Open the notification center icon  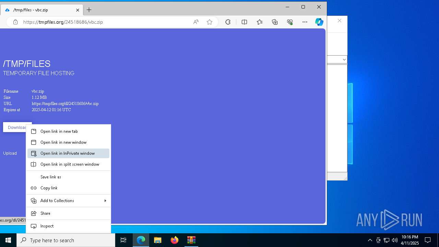[428, 240]
